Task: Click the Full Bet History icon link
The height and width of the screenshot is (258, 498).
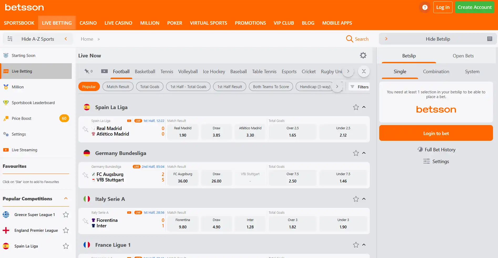Action: [436, 150]
